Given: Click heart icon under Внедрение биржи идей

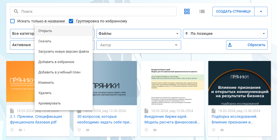Looking at the screenshot, I should (x=146, y=130).
